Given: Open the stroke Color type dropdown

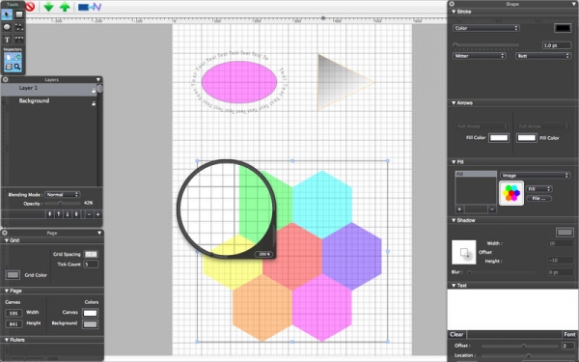Looking at the screenshot, I should (486, 28).
